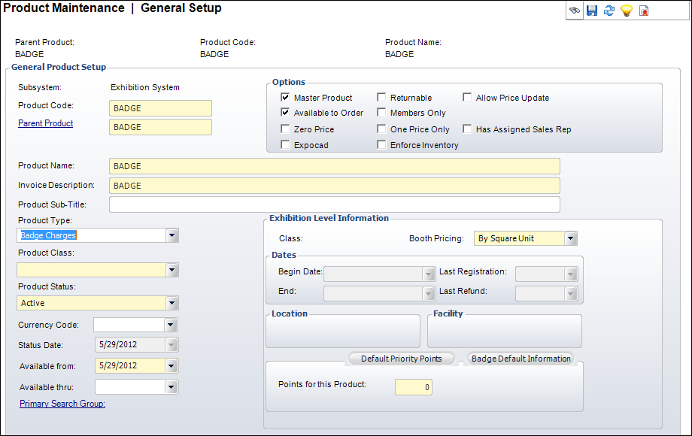The width and height of the screenshot is (692, 436).
Task: Click the Points for this Product field
Action: coord(413,386)
